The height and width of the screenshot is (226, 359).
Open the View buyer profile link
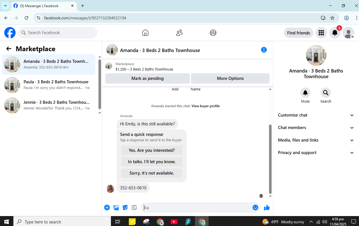pyautogui.click(x=205, y=106)
